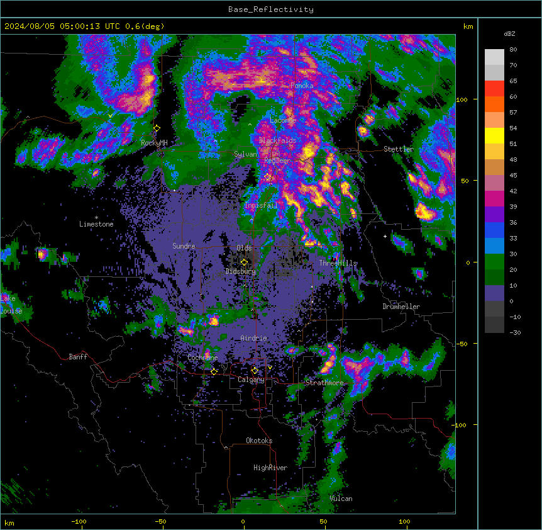Screen dimensions: 542x530
Task: Click the Base_Reflectivity title
Action: pyautogui.click(x=271, y=9)
